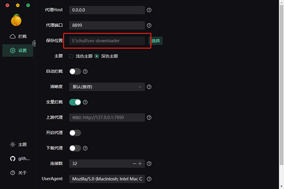
Task: Click the orange app logo
Action: tap(18, 20)
